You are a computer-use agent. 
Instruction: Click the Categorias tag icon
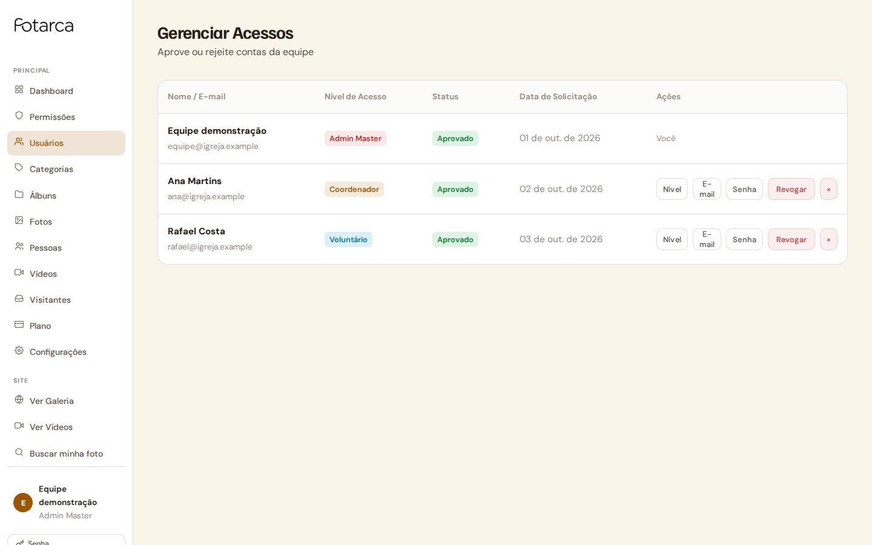pos(19,168)
